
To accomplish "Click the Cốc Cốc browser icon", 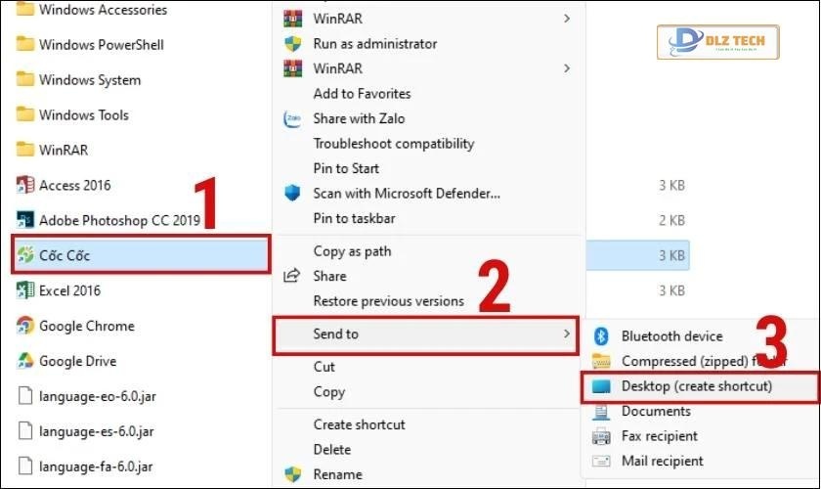I will (x=25, y=255).
